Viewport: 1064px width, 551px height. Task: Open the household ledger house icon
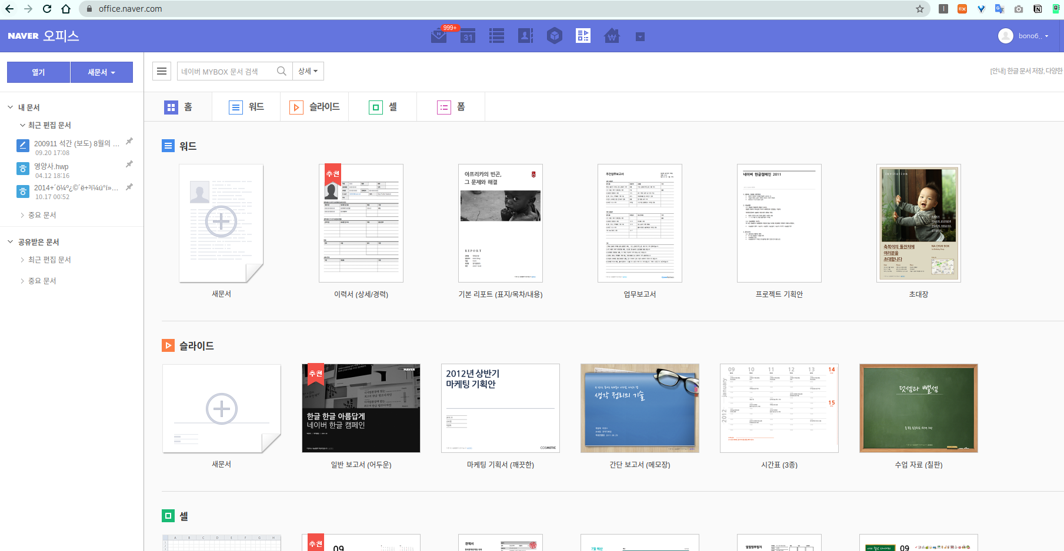coord(612,36)
